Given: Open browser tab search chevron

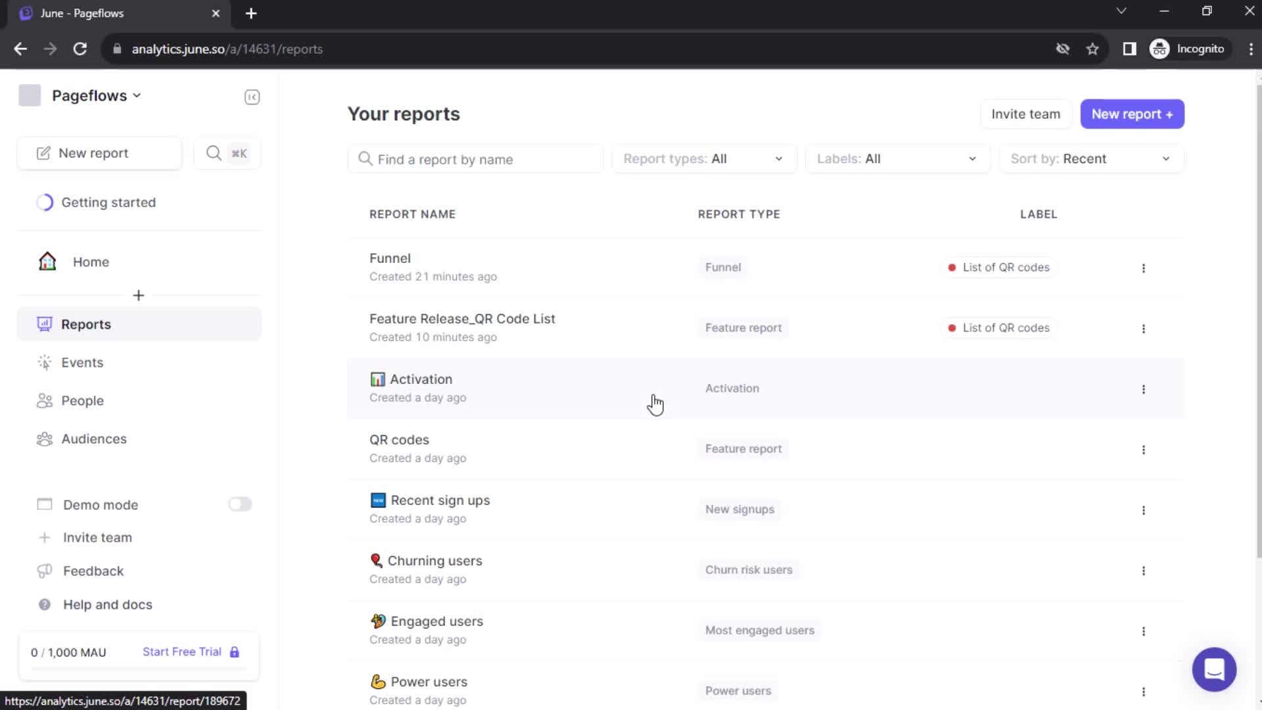Looking at the screenshot, I should 1121,11.
